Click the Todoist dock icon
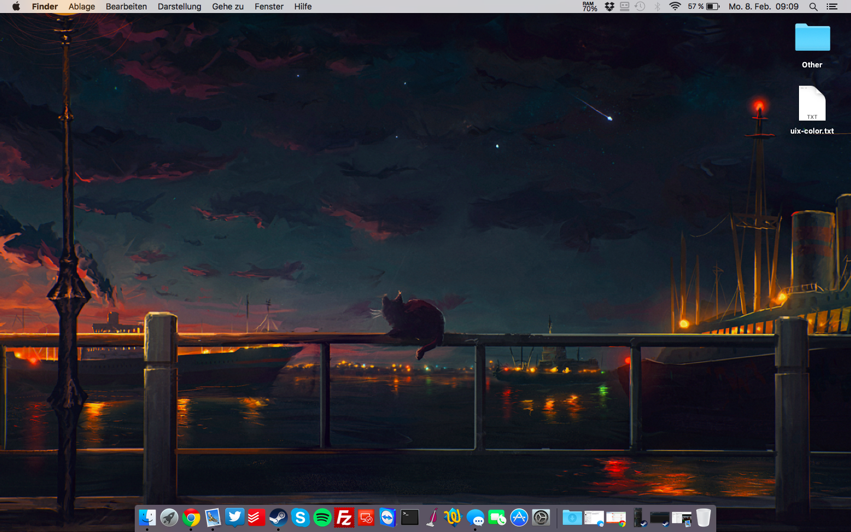Image resolution: width=851 pixels, height=532 pixels. 256,518
